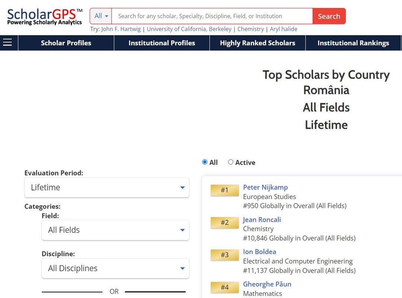Click the #3 gold rank badge

[224, 255]
